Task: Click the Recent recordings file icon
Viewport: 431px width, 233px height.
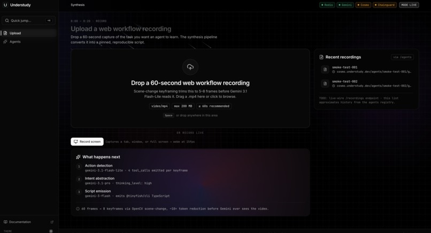Action: 321,57
